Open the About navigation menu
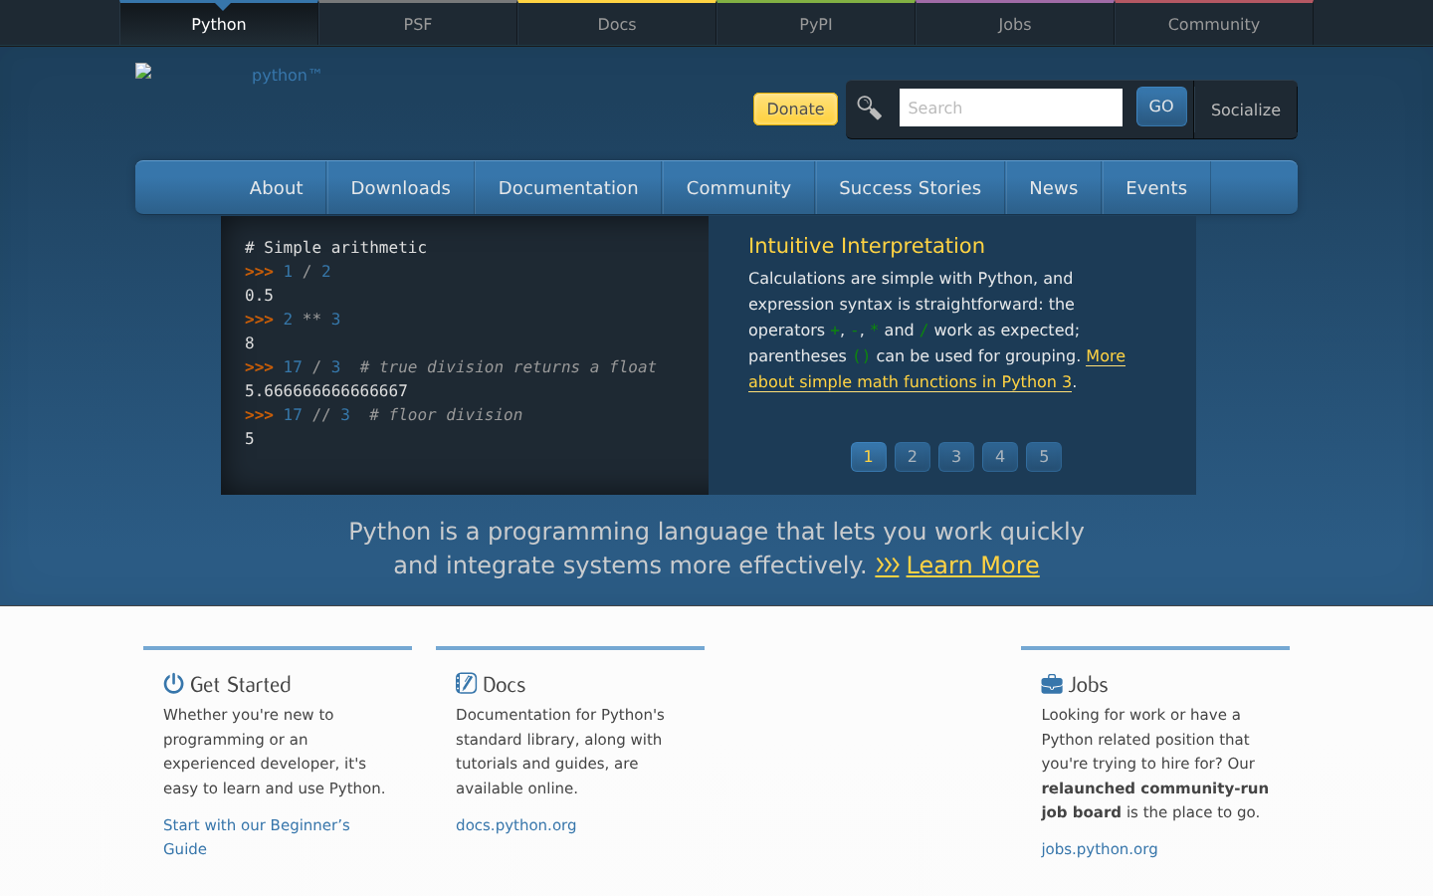This screenshot has width=1433, height=896. coord(276,187)
